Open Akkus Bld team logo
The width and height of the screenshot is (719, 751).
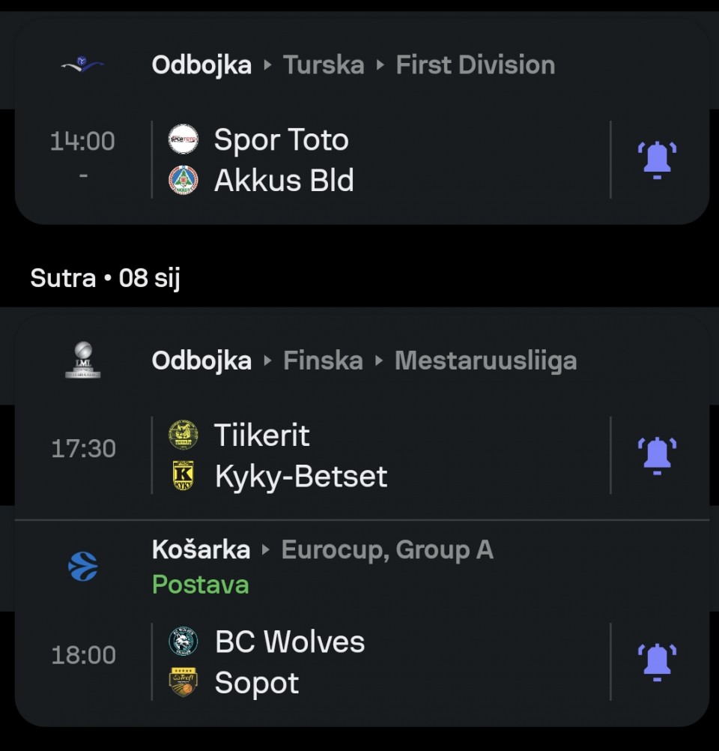183,181
